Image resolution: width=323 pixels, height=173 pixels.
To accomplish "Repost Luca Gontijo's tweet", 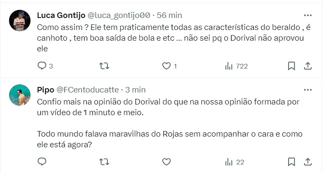I will point(104,66).
